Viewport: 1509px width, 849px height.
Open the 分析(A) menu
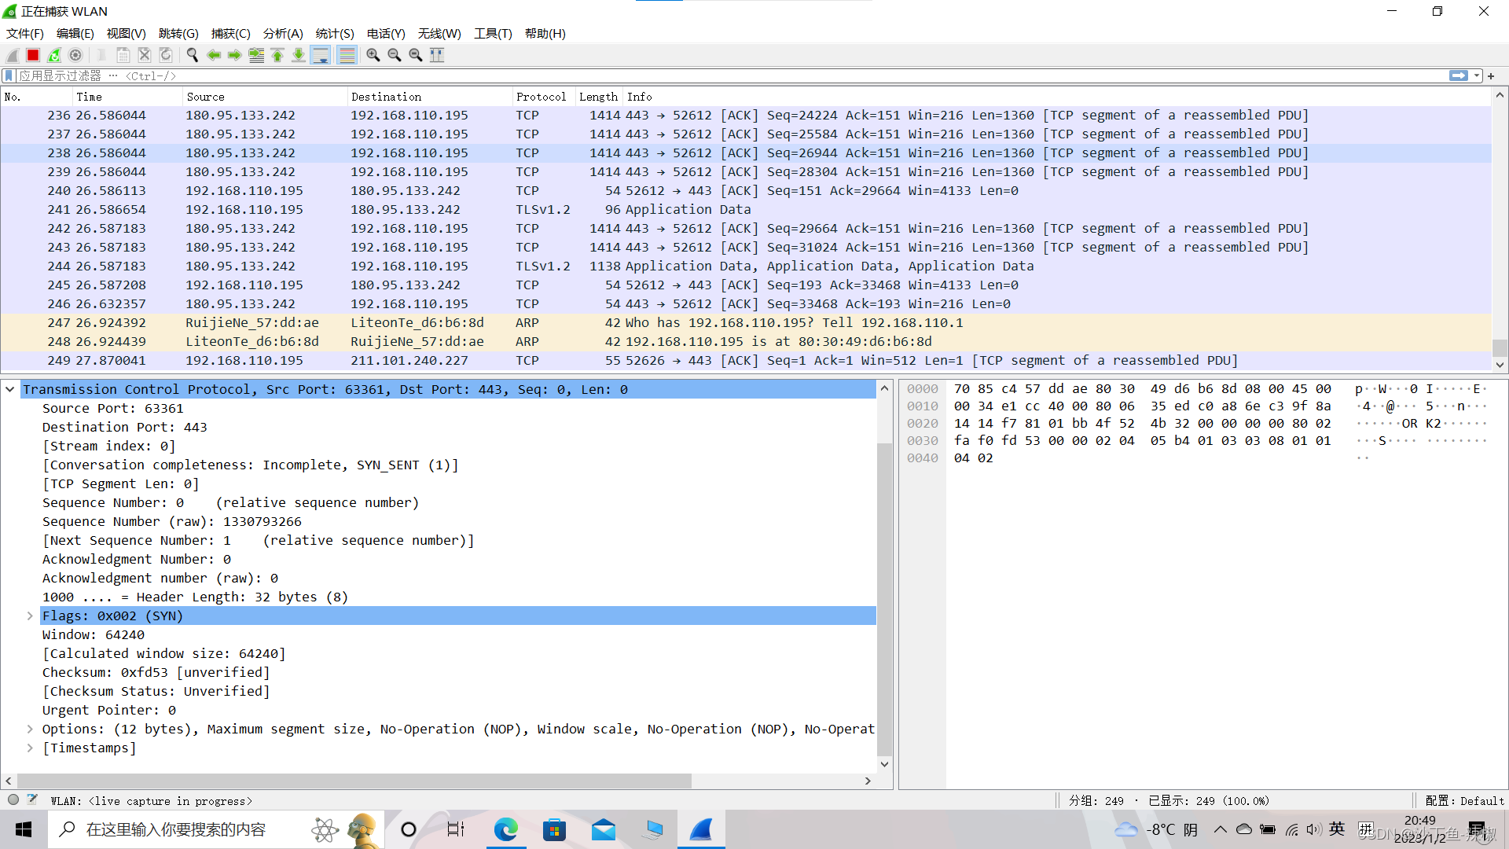coord(283,33)
